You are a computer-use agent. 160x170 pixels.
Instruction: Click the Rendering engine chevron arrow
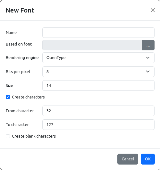[x=148, y=58]
